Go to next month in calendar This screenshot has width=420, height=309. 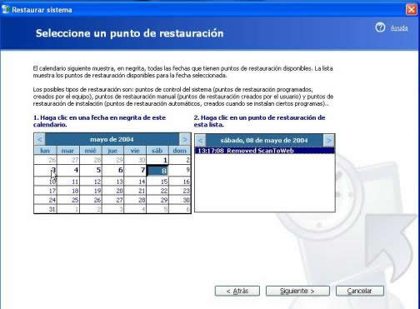(185, 139)
